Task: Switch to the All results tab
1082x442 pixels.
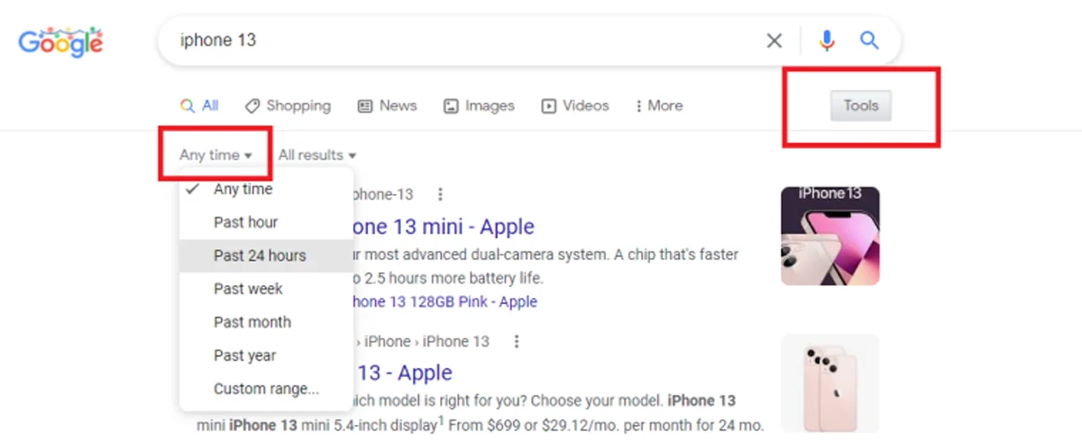Action: coord(199,106)
